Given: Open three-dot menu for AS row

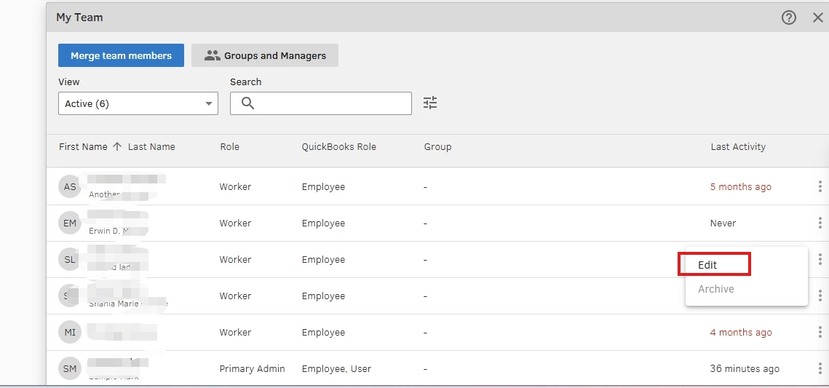Looking at the screenshot, I should 820,186.
